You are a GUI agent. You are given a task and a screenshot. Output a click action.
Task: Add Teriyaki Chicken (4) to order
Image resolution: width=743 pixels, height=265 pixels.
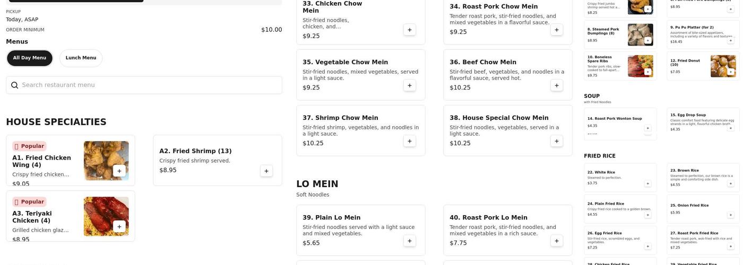(x=119, y=226)
